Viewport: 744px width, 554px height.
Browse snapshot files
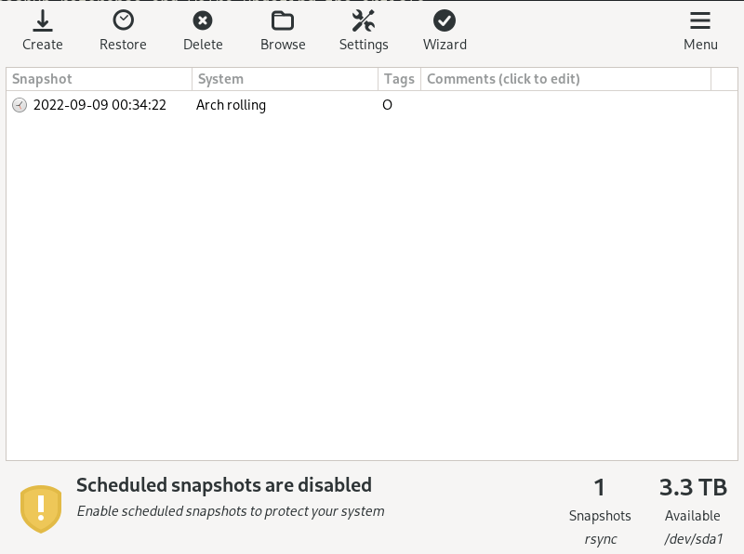point(283,31)
